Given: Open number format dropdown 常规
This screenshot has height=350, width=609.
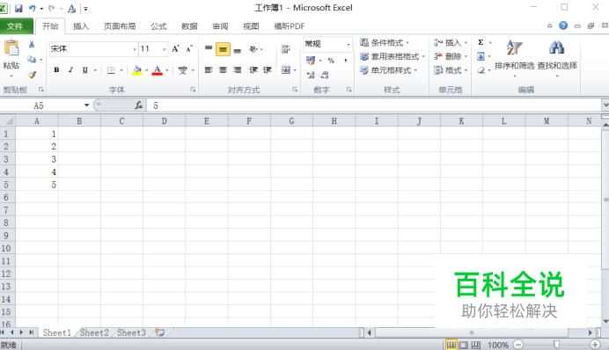Looking at the screenshot, I should click(349, 44).
